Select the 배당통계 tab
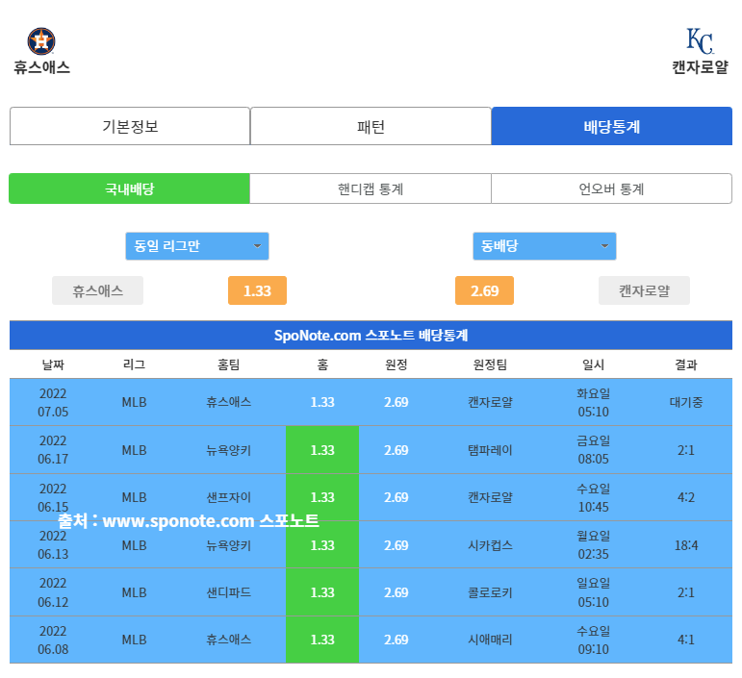The width and height of the screenshot is (742, 678). [611, 126]
